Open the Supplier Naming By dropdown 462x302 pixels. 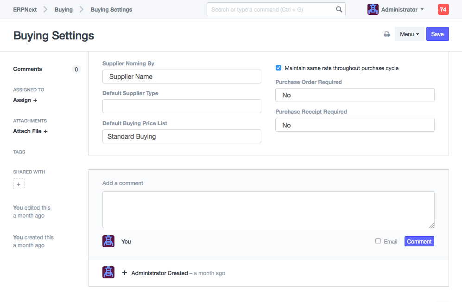point(182,77)
